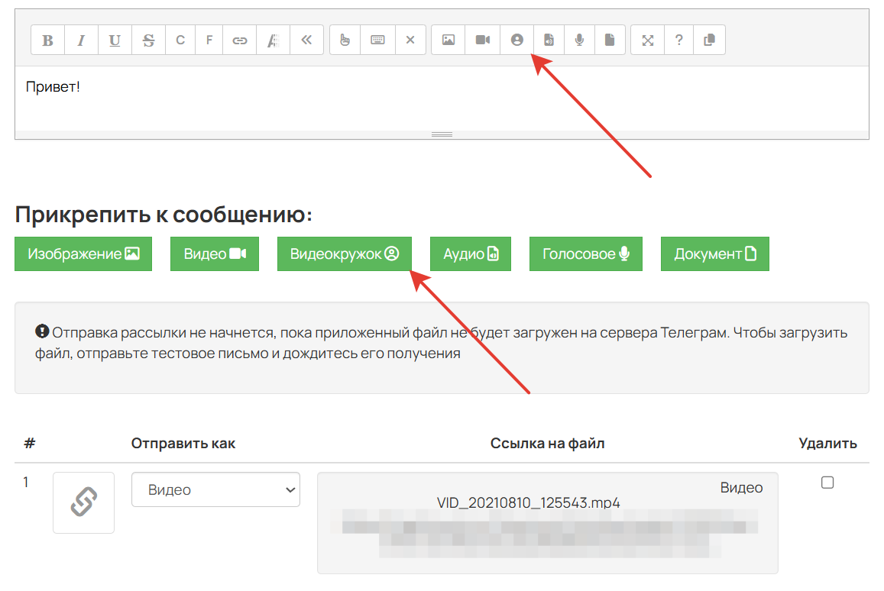Click the double left chevron quote icon
Viewport: 884px width, 591px height.
[x=306, y=40]
